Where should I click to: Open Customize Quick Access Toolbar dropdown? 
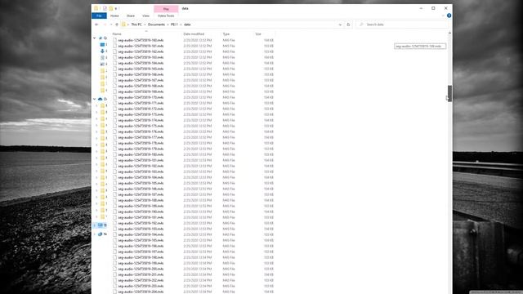click(116, 8)
